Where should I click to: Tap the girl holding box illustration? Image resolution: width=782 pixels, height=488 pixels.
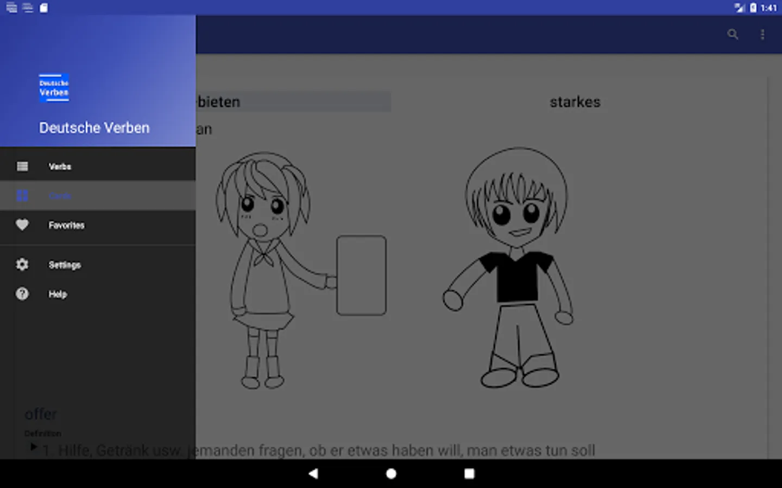point(301,271)
